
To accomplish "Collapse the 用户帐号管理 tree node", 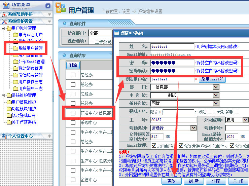I will pos(3,28).
